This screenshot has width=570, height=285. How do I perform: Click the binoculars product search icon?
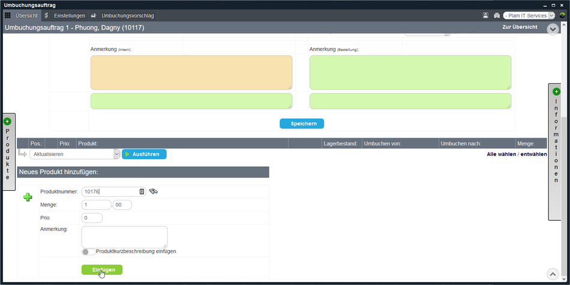pyautogui.click(x=153, y=191)
